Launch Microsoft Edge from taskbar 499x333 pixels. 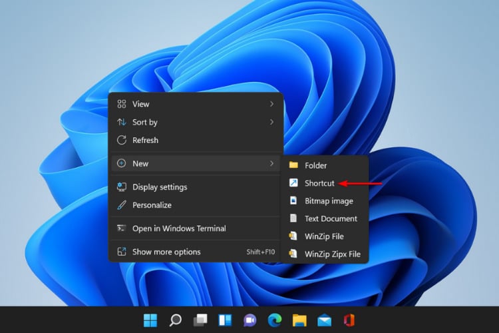pos(275,320)
